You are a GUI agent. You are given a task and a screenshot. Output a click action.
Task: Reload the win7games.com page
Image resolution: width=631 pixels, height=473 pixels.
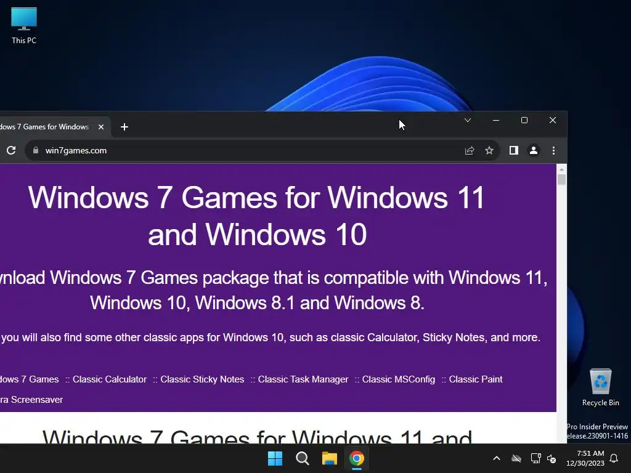coord(11,150)
